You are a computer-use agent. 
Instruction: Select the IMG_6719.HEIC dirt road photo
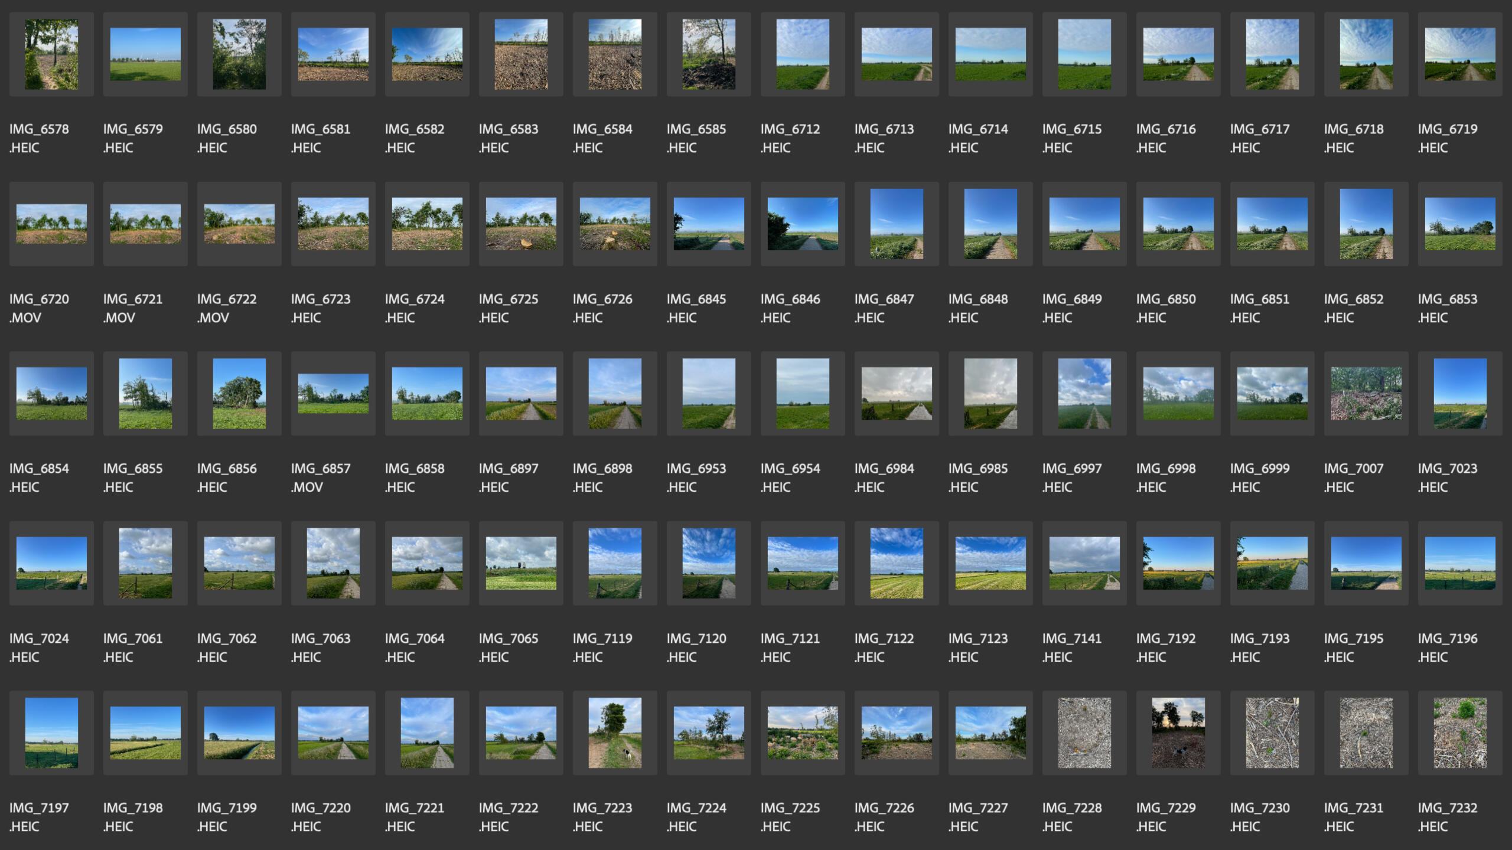coord(1459,54)
